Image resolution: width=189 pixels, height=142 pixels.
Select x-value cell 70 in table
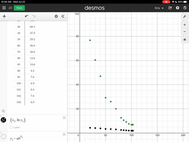tap(19, 52)
